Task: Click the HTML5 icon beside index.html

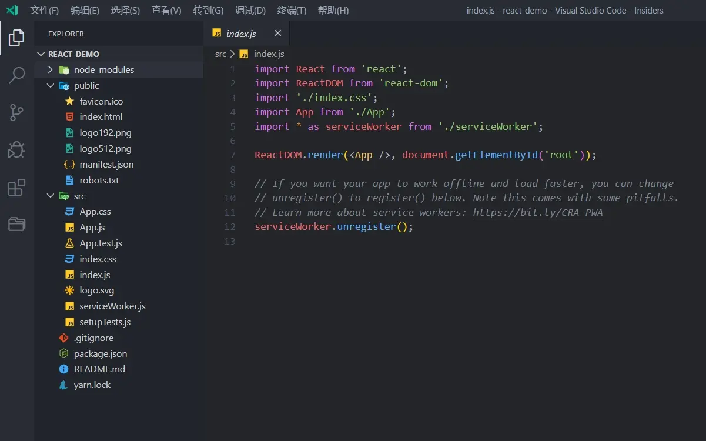Action: (69, 116)
